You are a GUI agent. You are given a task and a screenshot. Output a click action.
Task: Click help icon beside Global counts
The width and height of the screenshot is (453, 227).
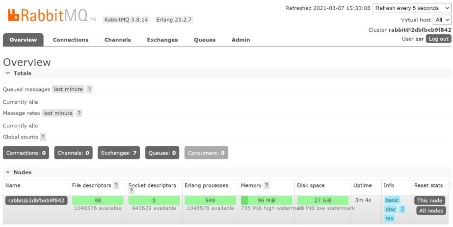(x=43, y=137)
